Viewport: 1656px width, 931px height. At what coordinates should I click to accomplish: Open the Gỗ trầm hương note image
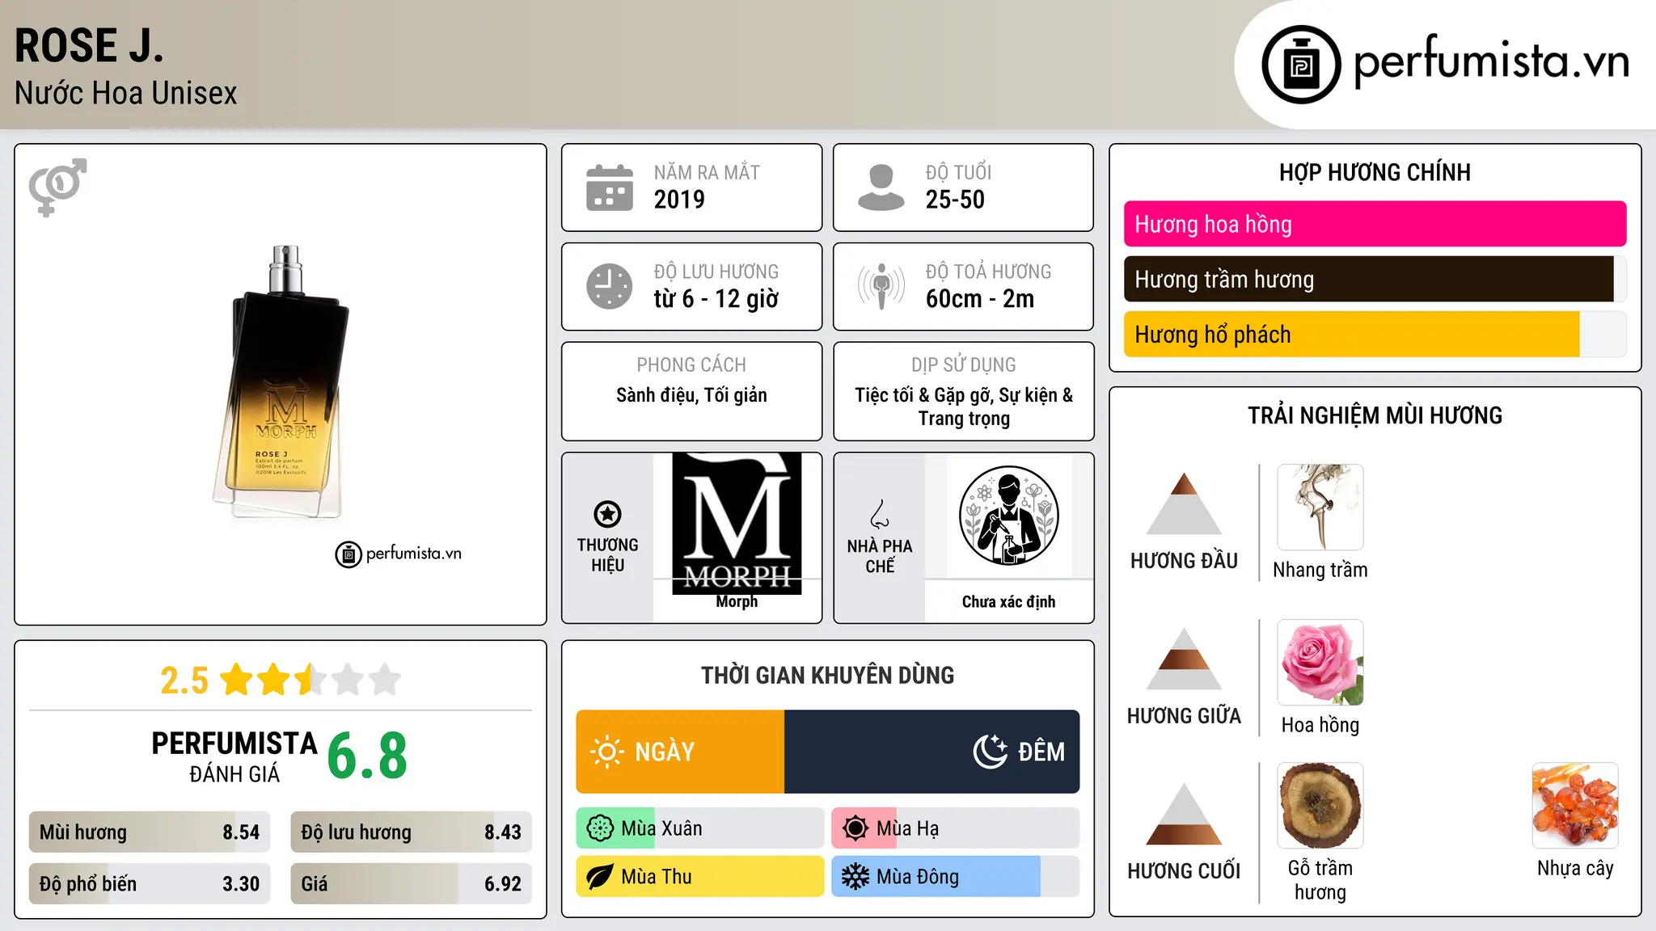click(1320, 806)
